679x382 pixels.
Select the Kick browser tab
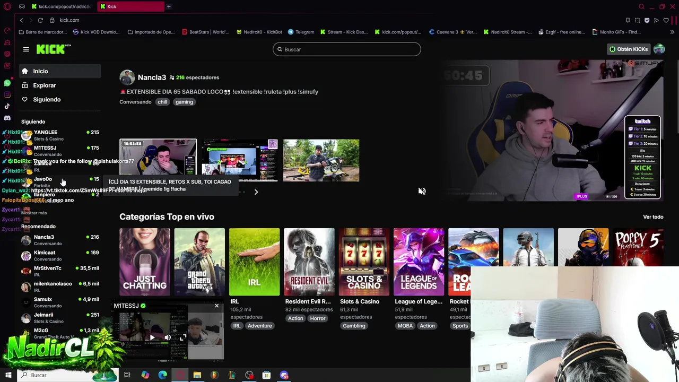pos(131,6)
